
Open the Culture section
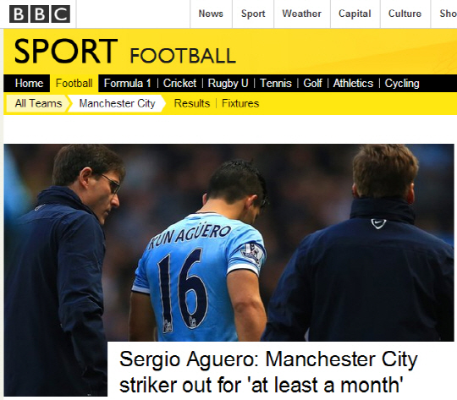[405, 14]
